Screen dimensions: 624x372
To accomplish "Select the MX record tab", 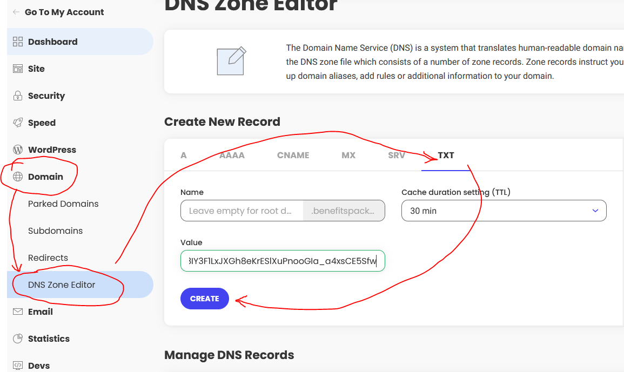I will point(348,155).
